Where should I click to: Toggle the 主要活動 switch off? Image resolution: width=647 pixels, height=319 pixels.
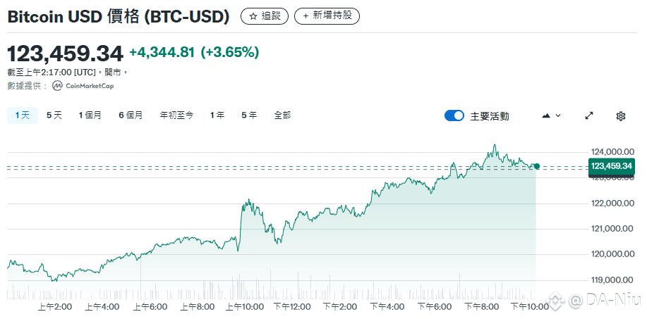click(x=454, y=116)
